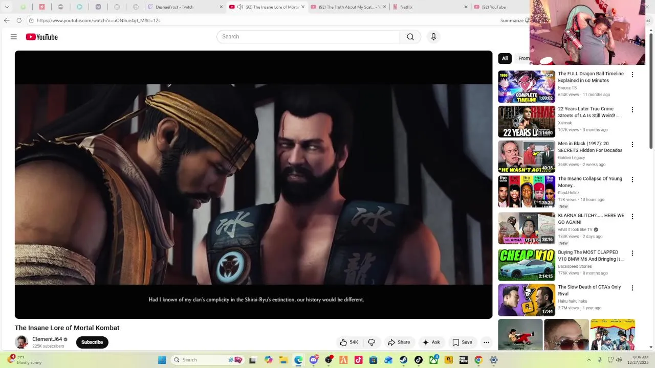Open the ClementJ64 channel avatar

click(x=21, y=342)
